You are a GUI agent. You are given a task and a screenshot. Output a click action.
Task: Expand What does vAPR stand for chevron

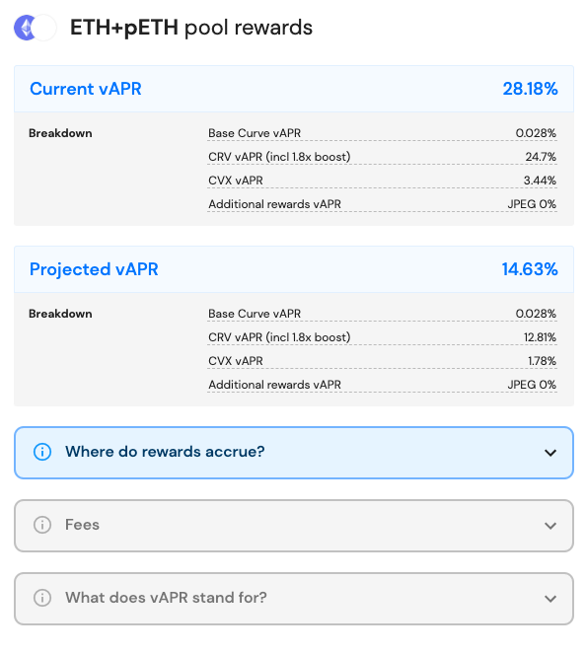550,599
